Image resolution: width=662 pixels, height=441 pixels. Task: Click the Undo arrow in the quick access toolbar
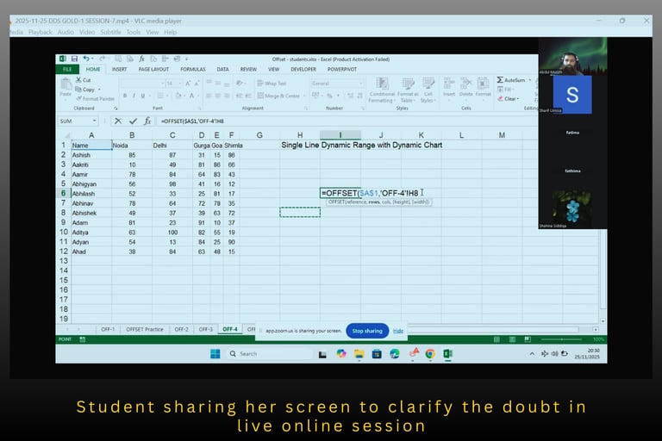click(x=86, y=59)
